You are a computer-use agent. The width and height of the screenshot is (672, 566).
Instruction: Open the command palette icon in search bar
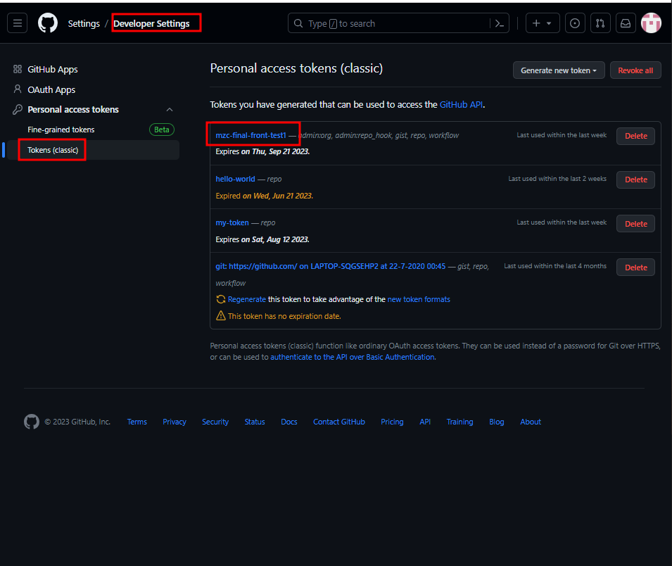click(500, 23)
